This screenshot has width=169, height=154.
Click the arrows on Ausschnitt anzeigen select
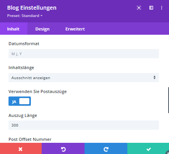pyautogui.click(x=154, y=78)
